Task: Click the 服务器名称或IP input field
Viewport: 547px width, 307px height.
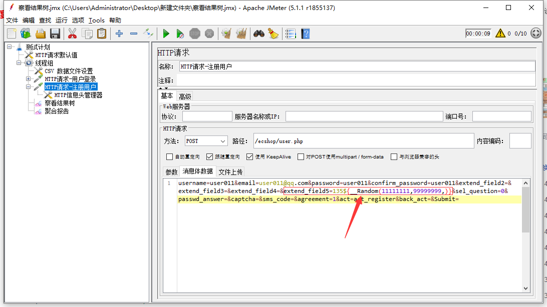Action: (x=364, y=116)
